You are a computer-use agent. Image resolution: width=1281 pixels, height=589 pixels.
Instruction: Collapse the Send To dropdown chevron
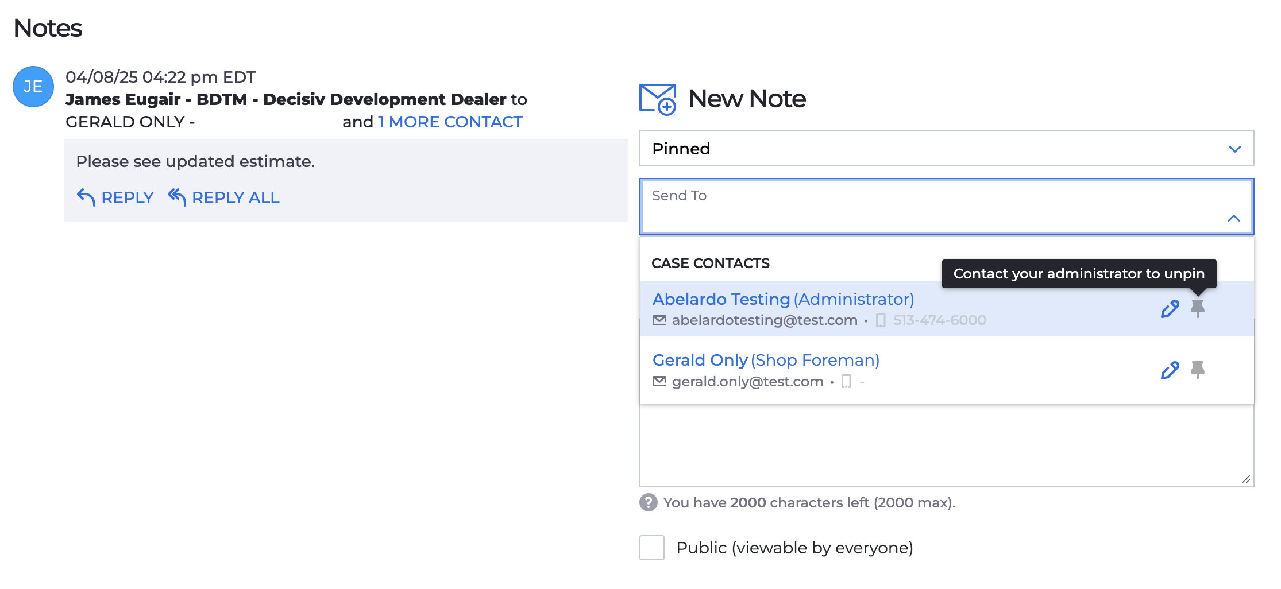coord(1233,218)
